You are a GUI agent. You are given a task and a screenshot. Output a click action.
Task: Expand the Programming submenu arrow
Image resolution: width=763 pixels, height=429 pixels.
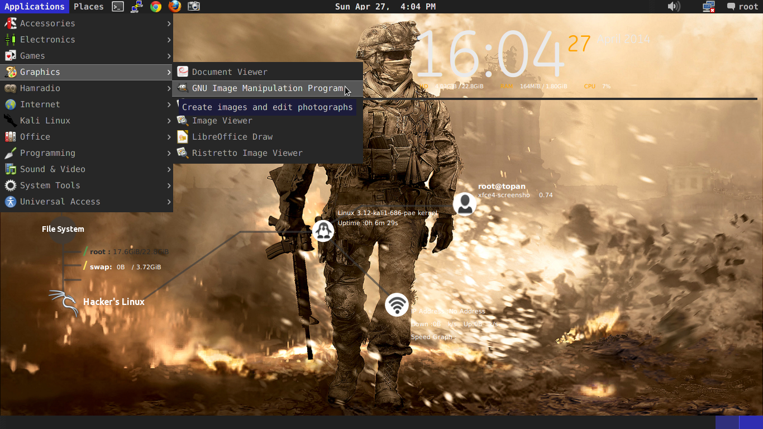click(169, 153)
